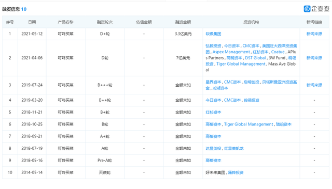Select the date cell 2019-07-24
The image size is (332, 189).
[32, 85]
